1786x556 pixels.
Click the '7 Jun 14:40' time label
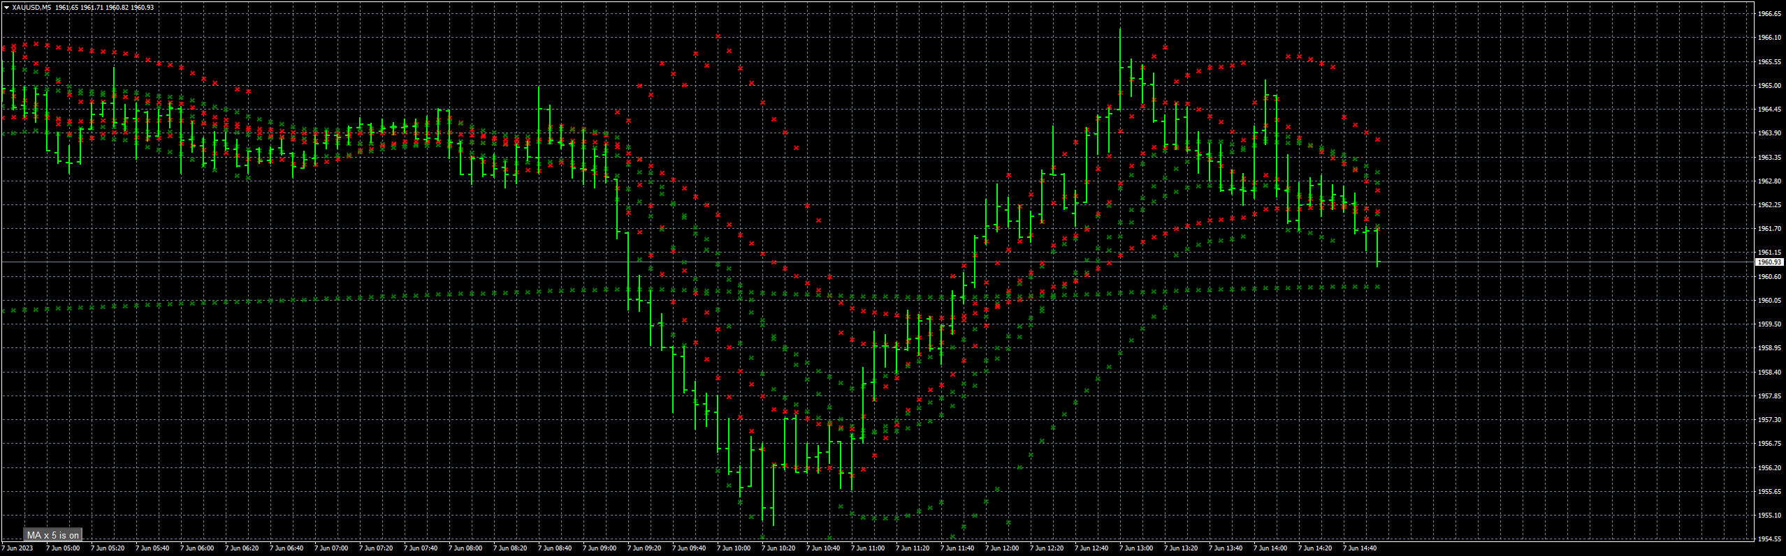pyautogui.click(x=1360, y=548)
